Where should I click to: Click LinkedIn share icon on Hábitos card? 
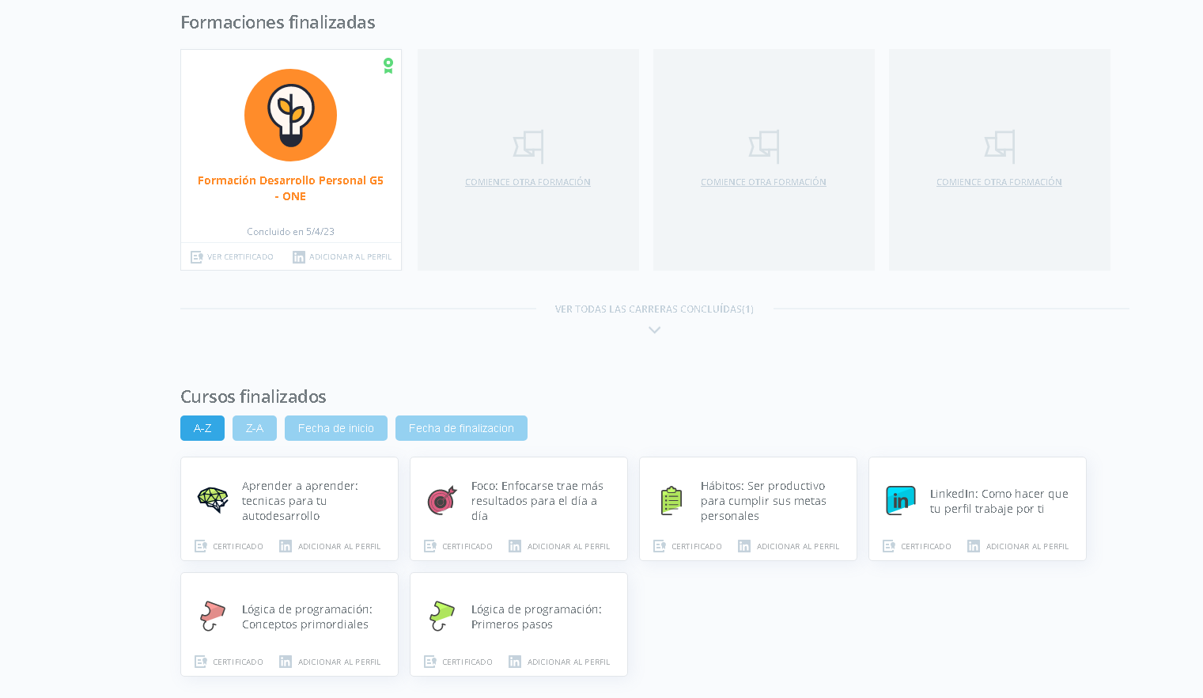(x=744, y=546)
